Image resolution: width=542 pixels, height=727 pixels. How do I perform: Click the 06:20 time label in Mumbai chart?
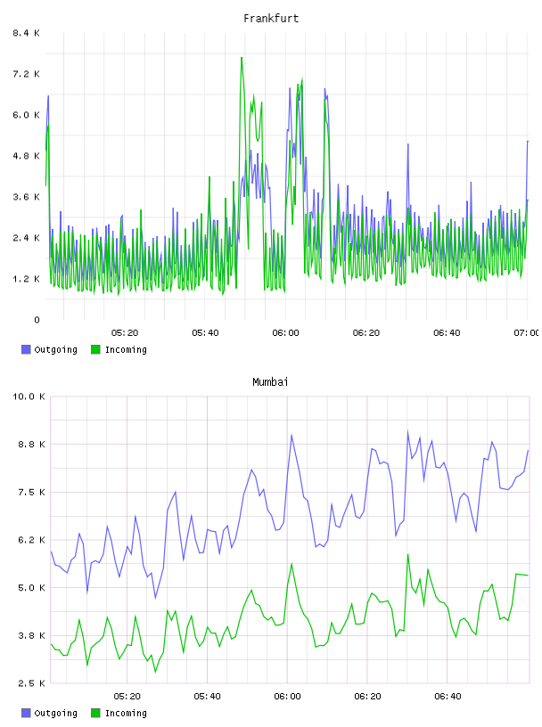367,697
